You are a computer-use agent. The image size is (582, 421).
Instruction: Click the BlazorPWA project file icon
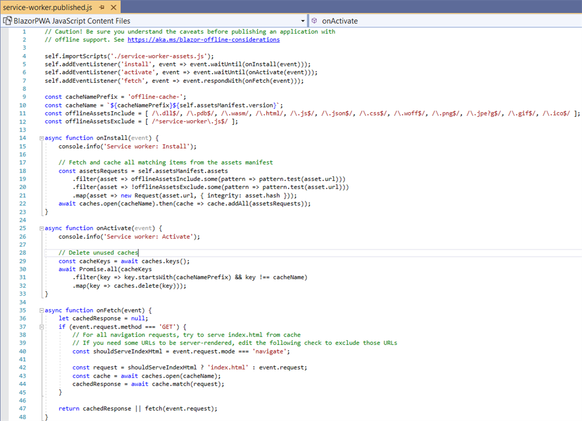point(7,21)
